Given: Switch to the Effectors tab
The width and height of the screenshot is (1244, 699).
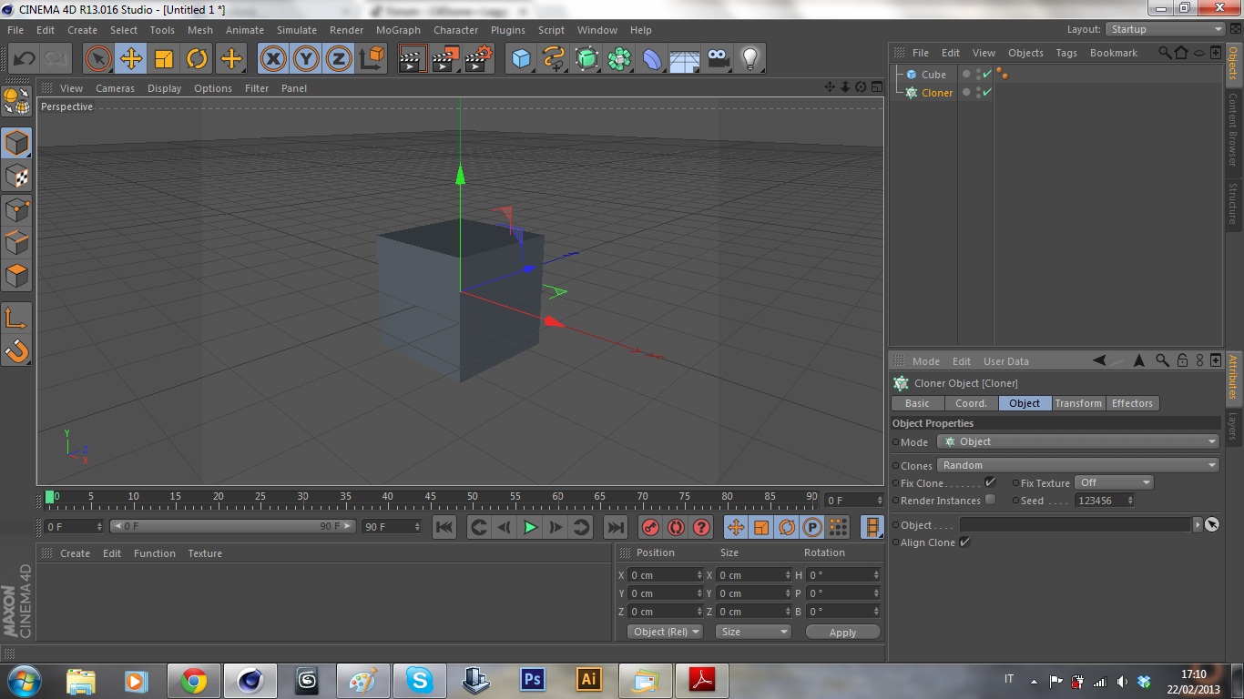Looking at the screenshot, I should 1132,403.
